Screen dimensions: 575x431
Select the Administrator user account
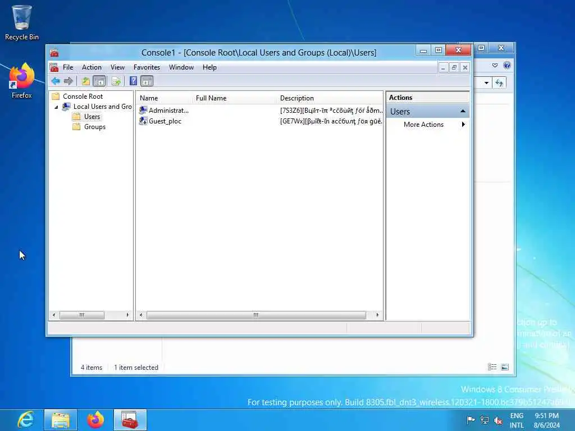(168, 111)
